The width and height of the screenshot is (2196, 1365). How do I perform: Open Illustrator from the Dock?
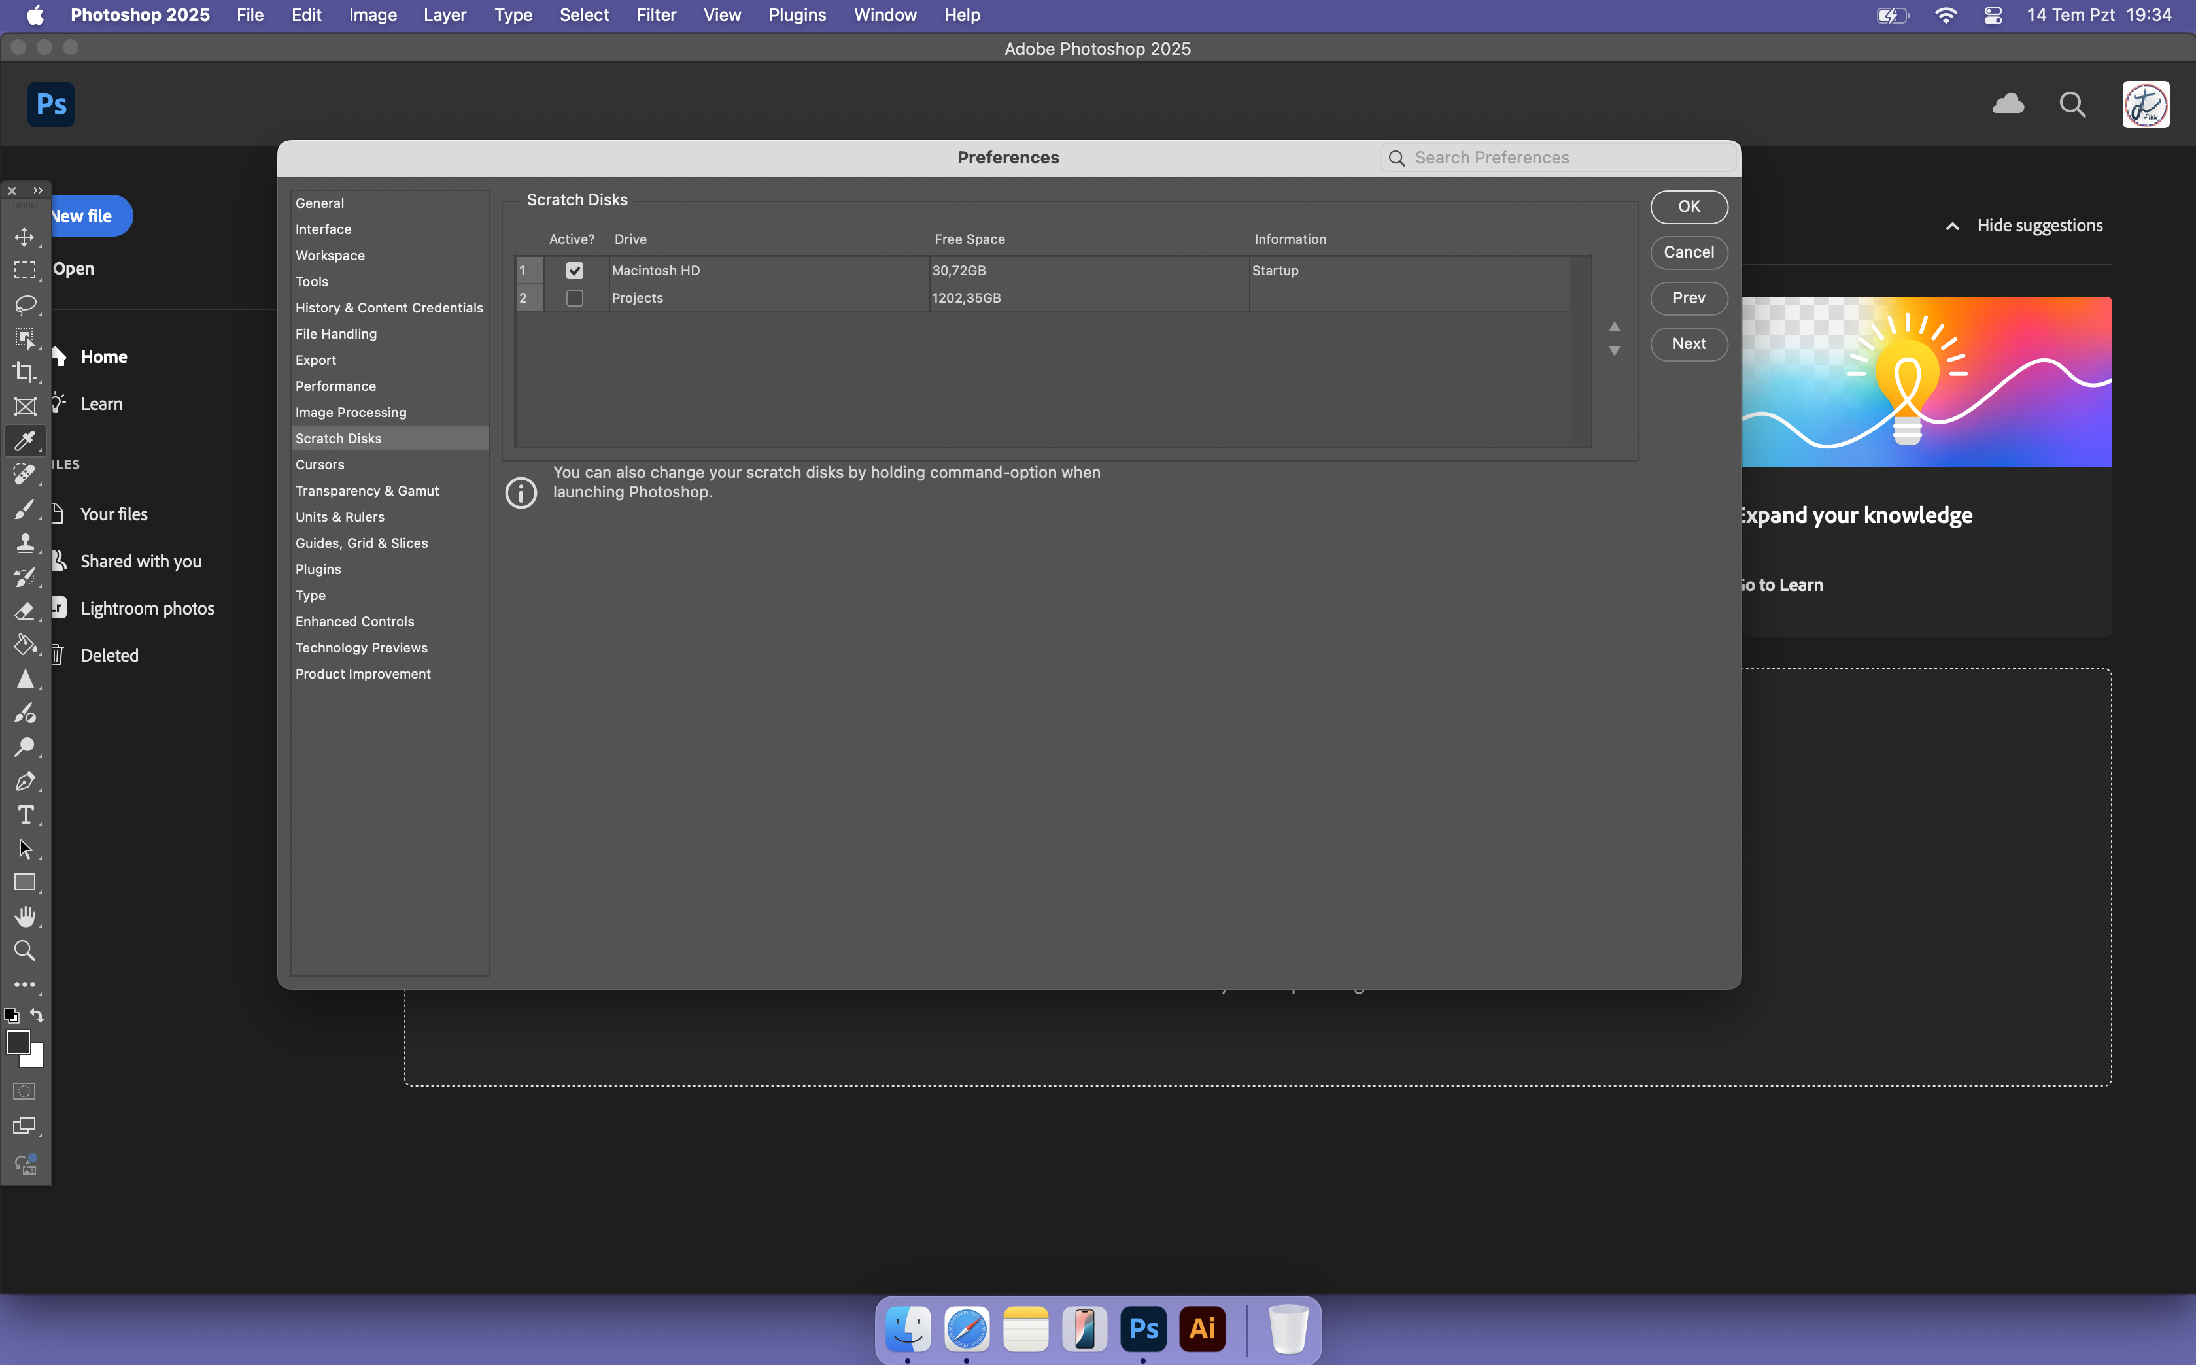click(x=1202, y=1329)
